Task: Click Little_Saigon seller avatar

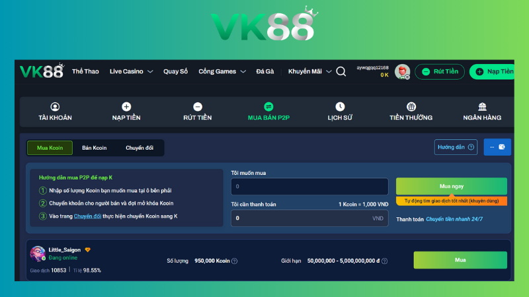Action: (38, 253)
